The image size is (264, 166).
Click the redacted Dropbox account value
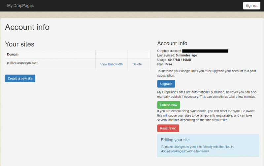(x=205, y=51)
